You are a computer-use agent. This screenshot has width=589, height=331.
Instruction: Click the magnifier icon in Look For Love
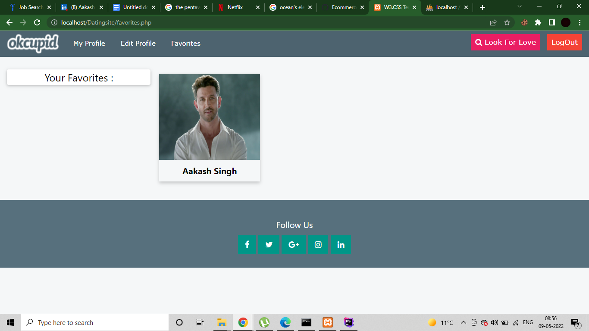tap(479, 42)
